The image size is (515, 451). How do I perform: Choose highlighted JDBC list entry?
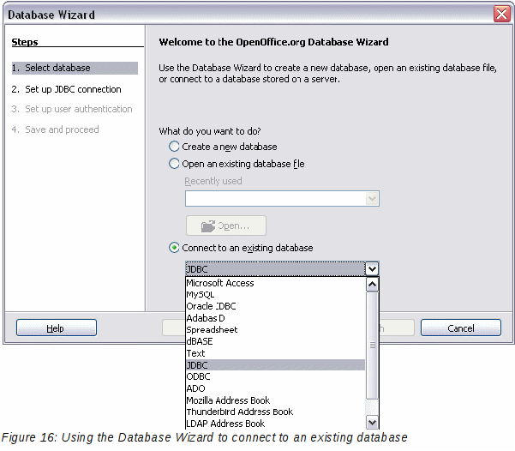click(275, 365)
